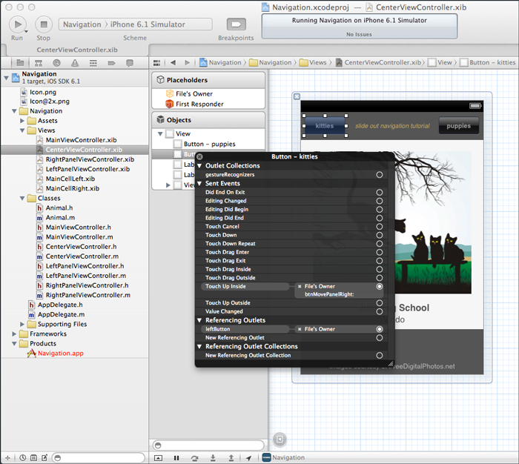519x464 pixels.
Task: Click the puppies button on canvas
Action: [458, 126]
